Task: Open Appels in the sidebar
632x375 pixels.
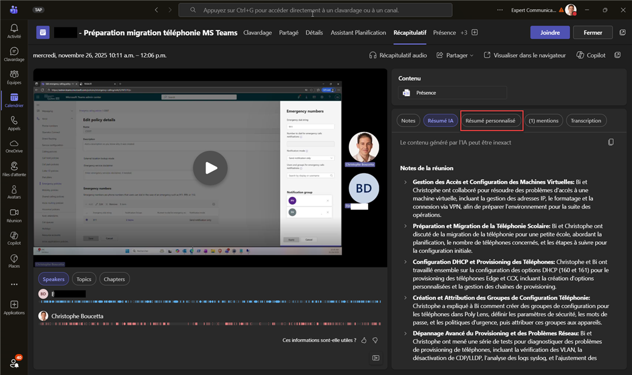Action: [13, 123]
